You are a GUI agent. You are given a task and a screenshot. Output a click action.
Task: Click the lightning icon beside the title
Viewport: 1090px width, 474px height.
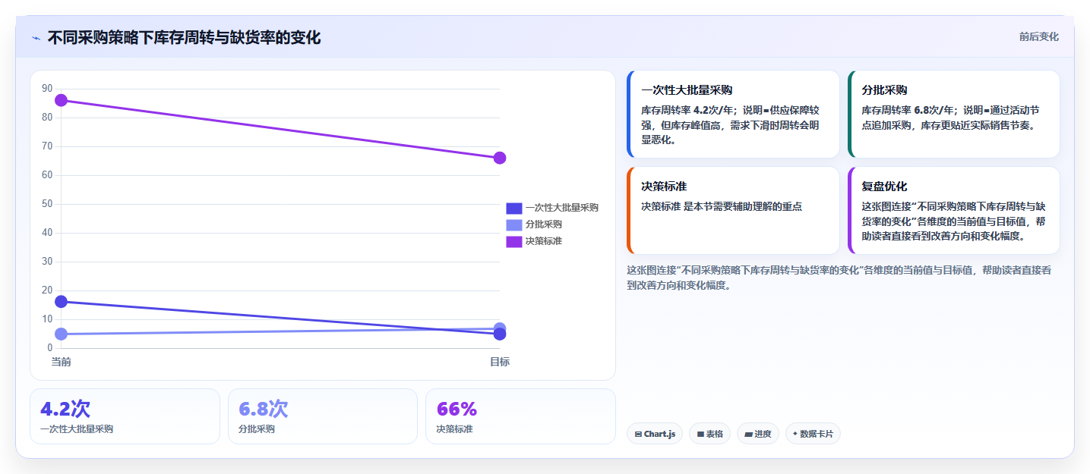[x=36, y=38]
